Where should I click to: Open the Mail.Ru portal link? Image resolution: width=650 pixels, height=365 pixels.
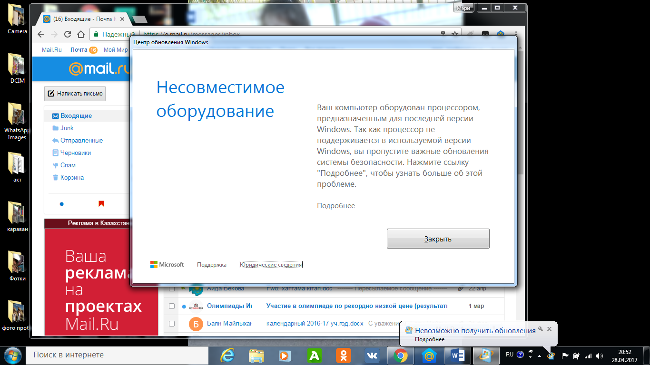(x=52, y=50)
